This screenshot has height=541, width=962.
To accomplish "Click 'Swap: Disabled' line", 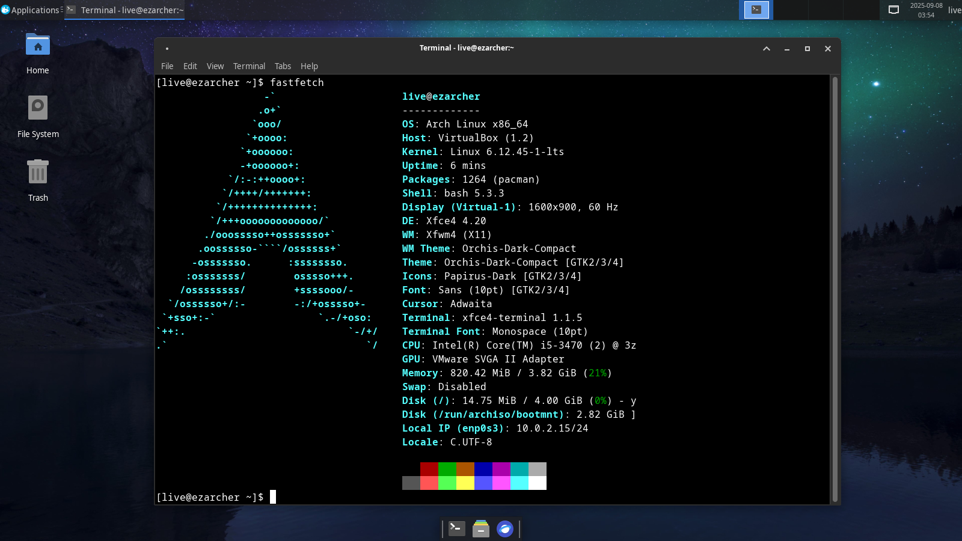I will coord(444,387).
